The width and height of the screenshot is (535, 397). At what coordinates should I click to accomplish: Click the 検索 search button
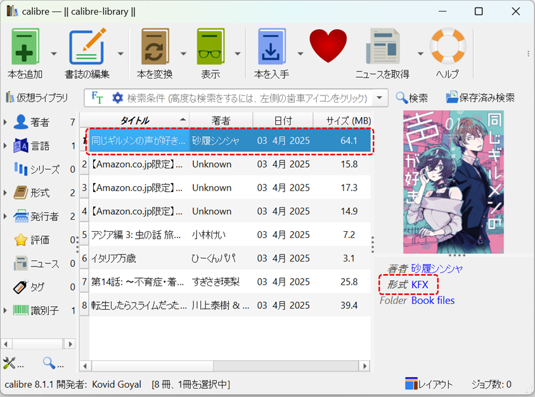point(411,98)
